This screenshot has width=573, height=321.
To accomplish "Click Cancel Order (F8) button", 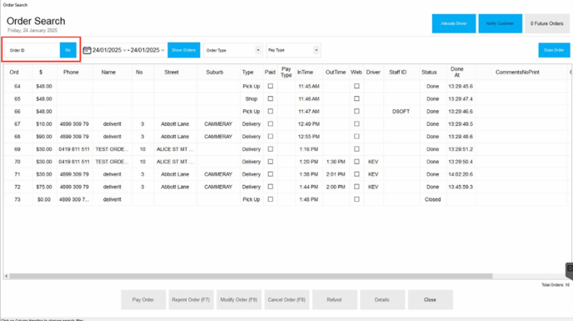I will [286, 300].
